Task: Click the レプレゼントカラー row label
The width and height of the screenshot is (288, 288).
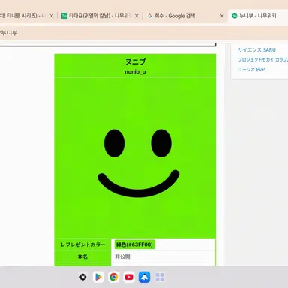Action: [x=82, y=244]
